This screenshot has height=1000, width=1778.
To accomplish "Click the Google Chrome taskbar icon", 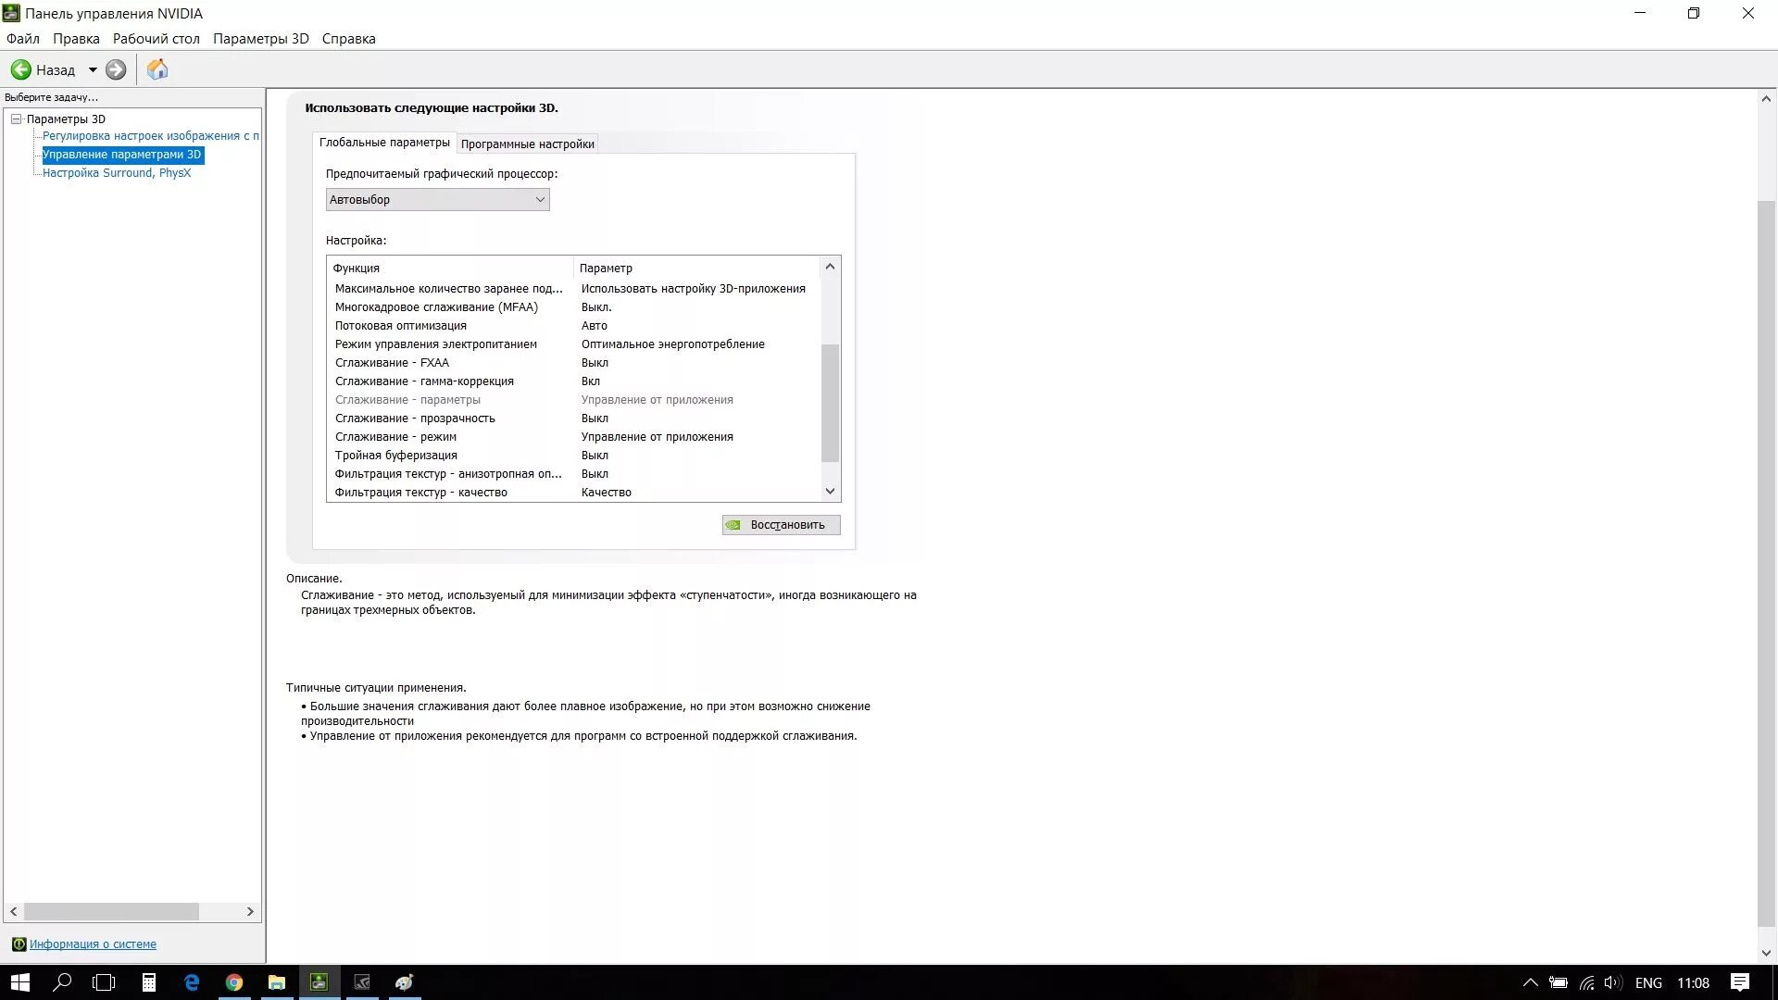I will coord(234,982).
